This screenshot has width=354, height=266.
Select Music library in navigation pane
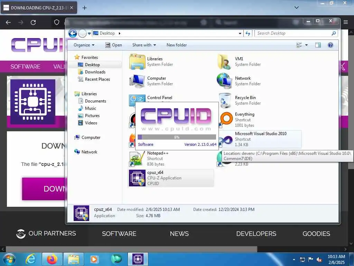click(91, 108)
